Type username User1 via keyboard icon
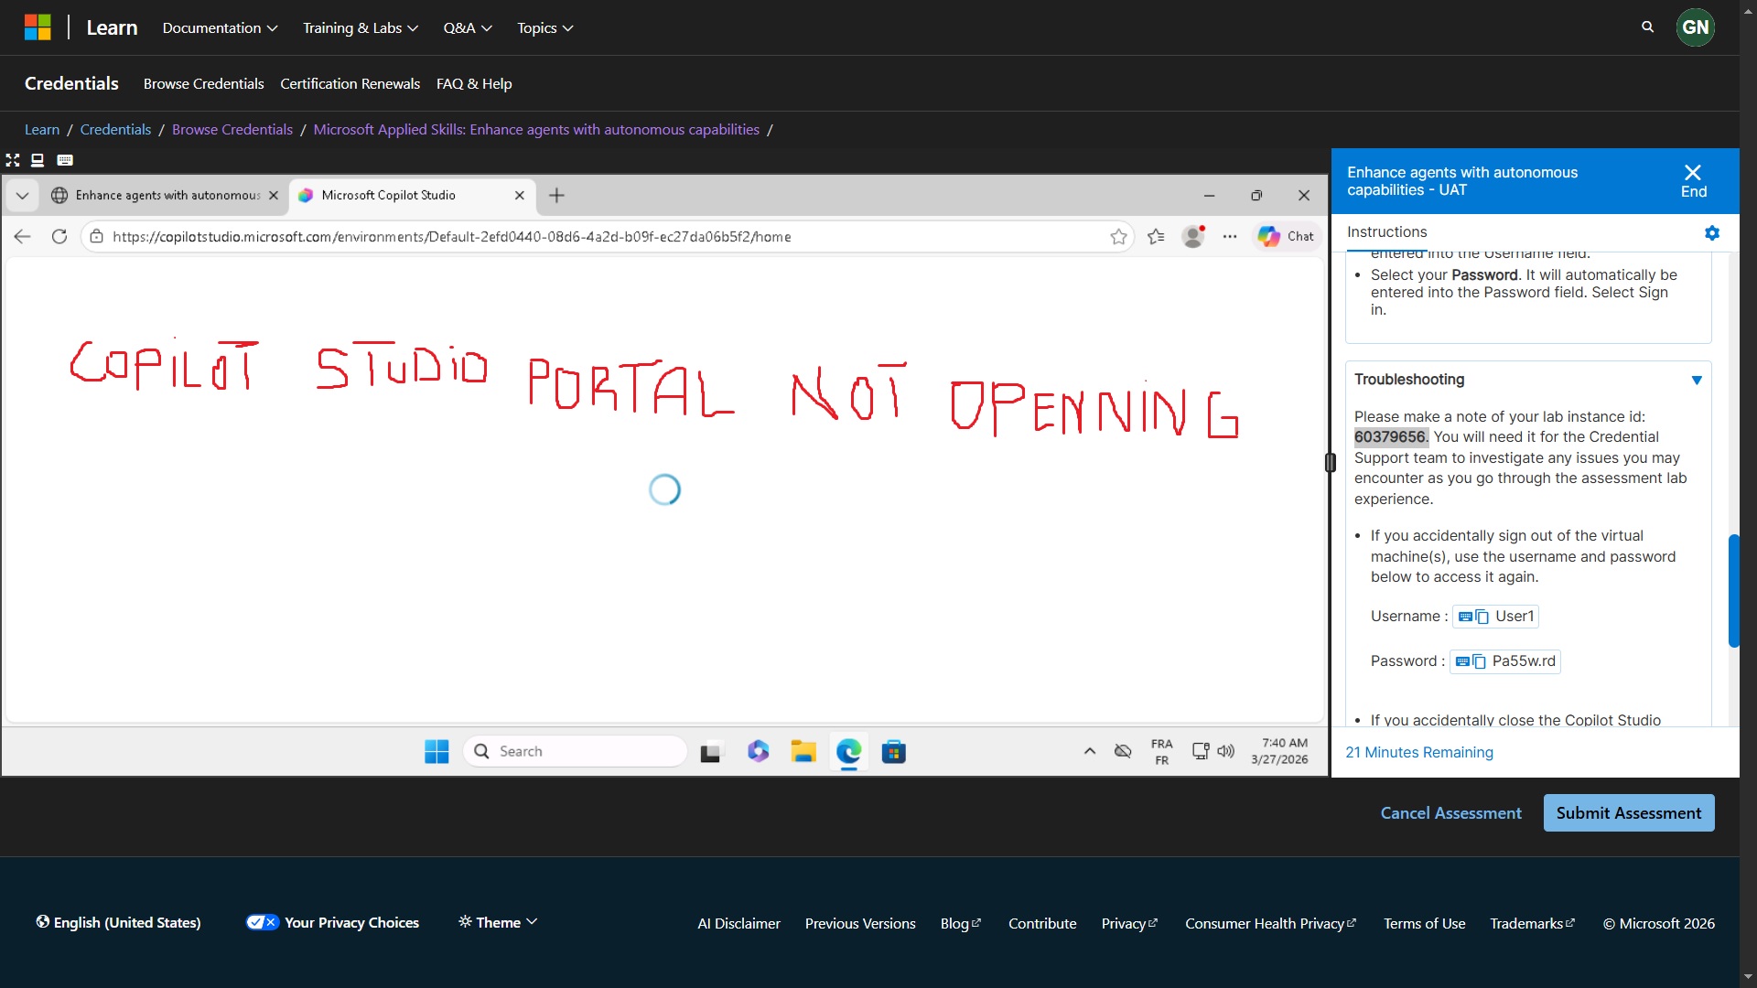The height and width of the screenshot is (988, 1757). coord(1465,617)
